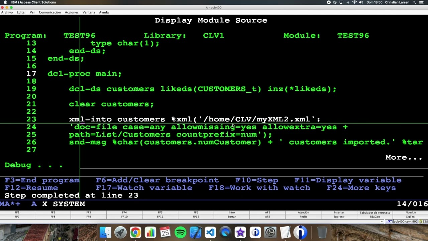Open Visual Studio Code from Dock

[210, 232]
